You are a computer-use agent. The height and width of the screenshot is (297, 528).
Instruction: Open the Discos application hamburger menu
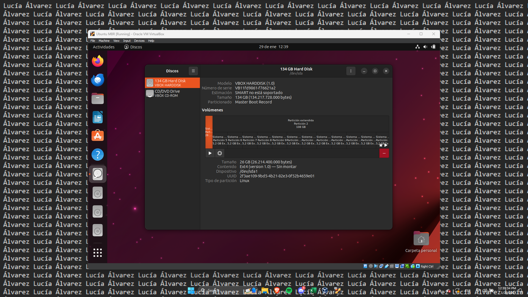(x=193, y=71)
